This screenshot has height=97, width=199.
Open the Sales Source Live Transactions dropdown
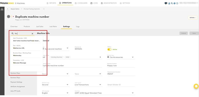coord(88,84)
